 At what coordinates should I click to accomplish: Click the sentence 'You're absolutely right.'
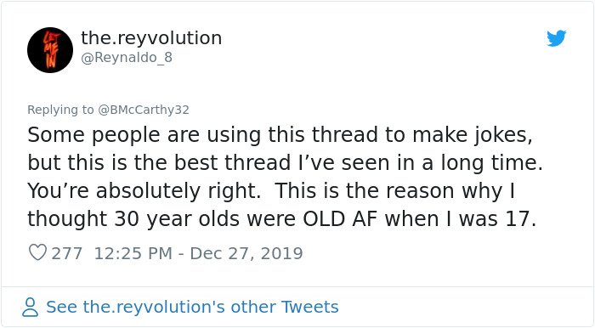point(144,191)
